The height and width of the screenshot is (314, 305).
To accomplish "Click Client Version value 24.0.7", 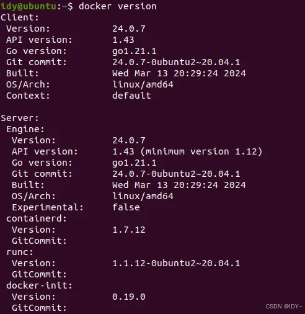I will (129, 29).
